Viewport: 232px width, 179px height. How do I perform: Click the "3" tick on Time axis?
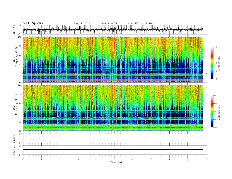pyautogui.click(x=78, y=159)
